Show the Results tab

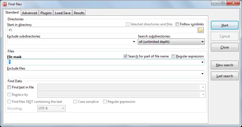79,13
